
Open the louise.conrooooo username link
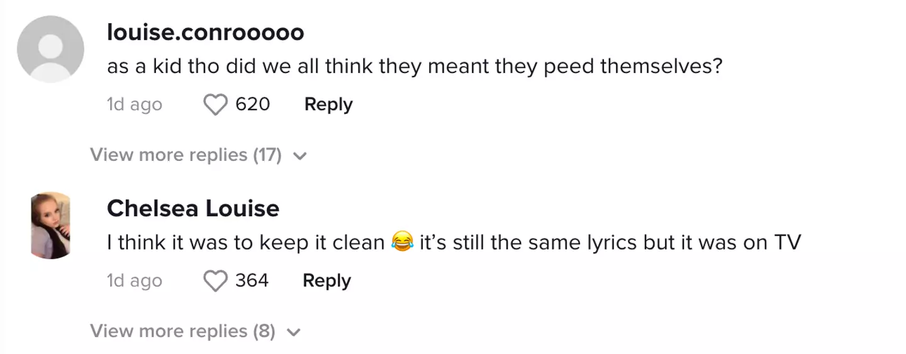pyautogui.click(x=205, y=33)
